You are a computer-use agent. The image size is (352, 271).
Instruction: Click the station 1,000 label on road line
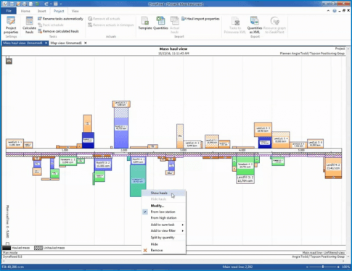pos(65,150)
